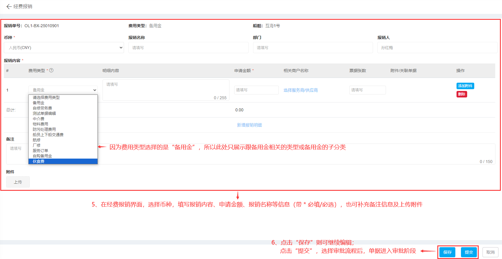Focus the 明细内容 text area
The height and width of the screenshot is (259, 502).
tap(166, 90)
